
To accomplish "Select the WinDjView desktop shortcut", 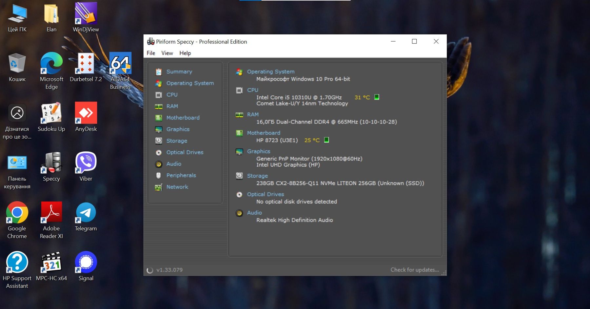I will pos(86,18).
